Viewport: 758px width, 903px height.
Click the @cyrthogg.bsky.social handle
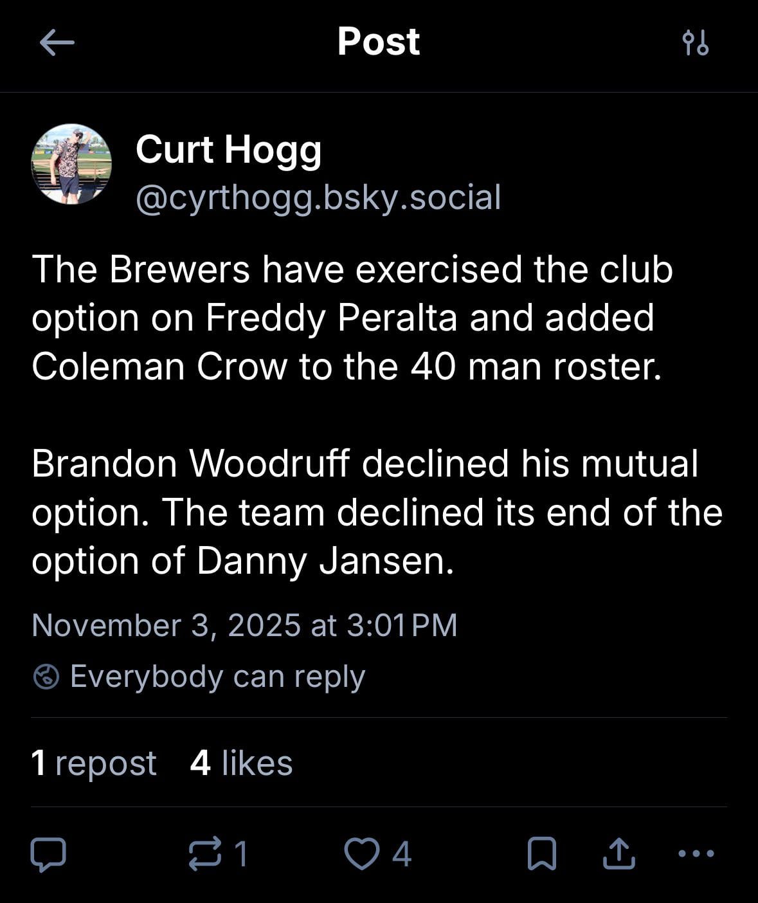318,197
